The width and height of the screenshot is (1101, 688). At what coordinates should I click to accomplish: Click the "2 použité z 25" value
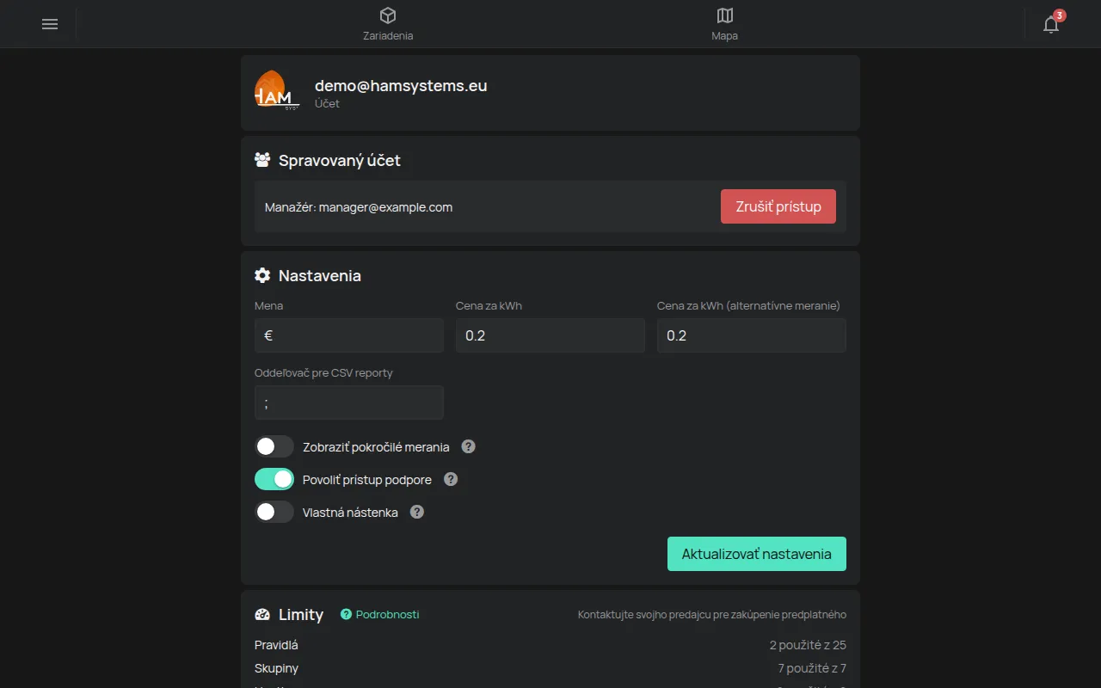click(808, 645)
